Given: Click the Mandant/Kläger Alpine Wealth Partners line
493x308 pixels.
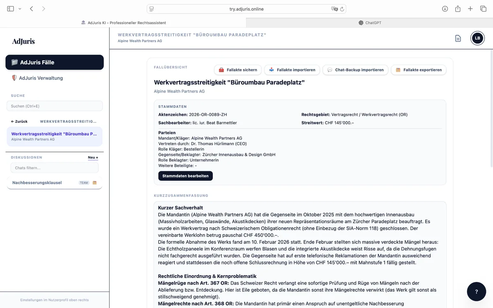Looking at the screenshot, I should (200, 138).
